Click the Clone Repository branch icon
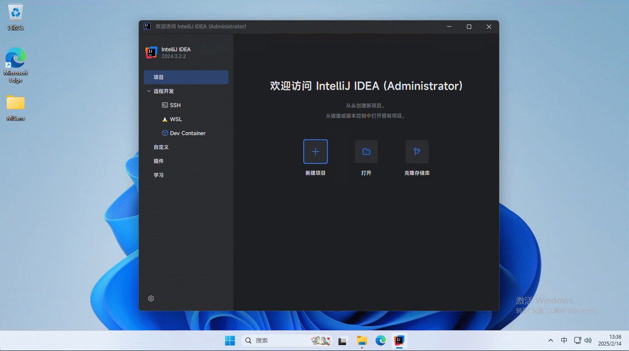Image resolution: width=629 pixels, height=351 pixels. click(417, 152)
